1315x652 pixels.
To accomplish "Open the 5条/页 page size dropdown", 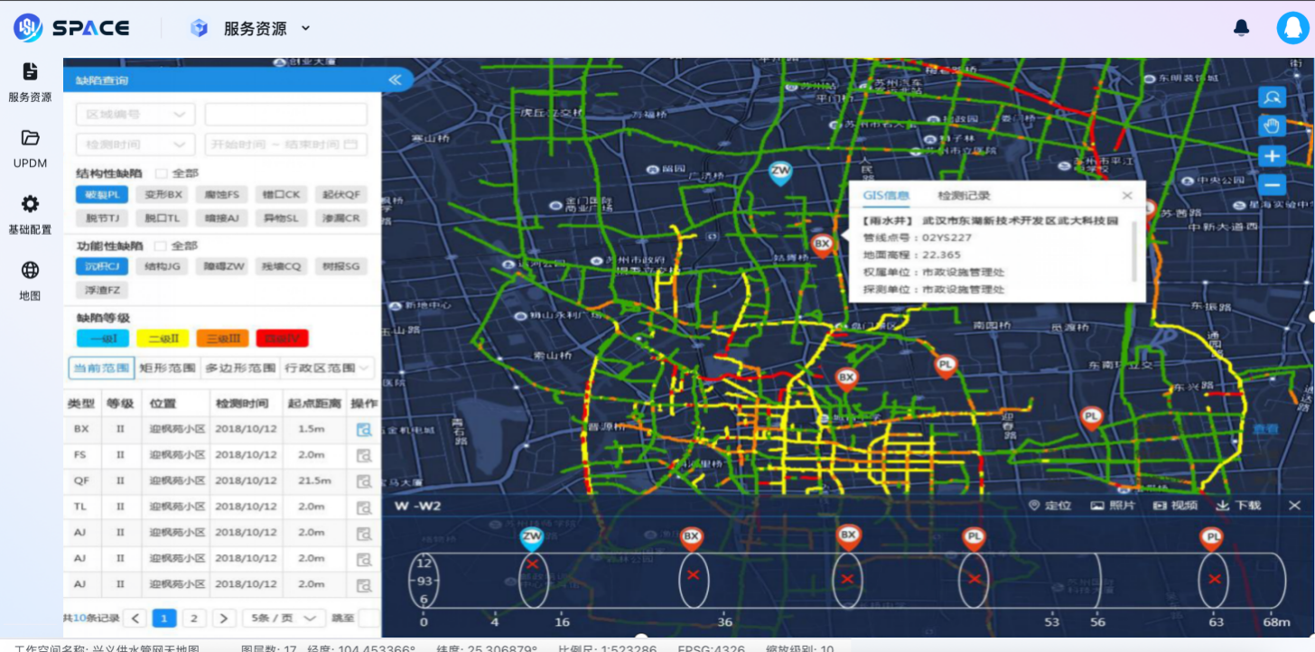I will tap(284, 619).
